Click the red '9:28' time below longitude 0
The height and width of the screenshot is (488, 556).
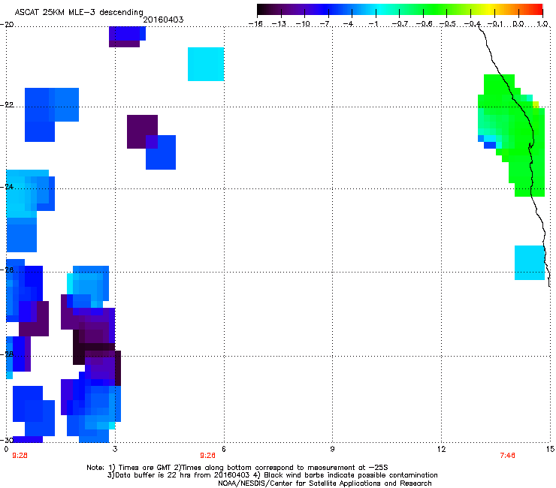tap(20, 456)
